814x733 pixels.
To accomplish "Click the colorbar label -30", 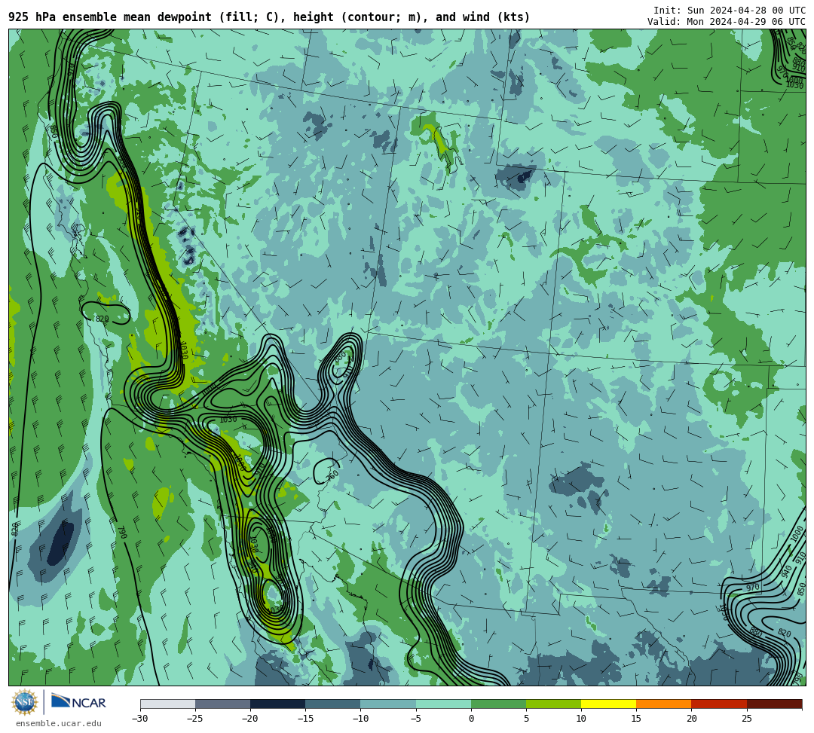I will tap(139, 719).
